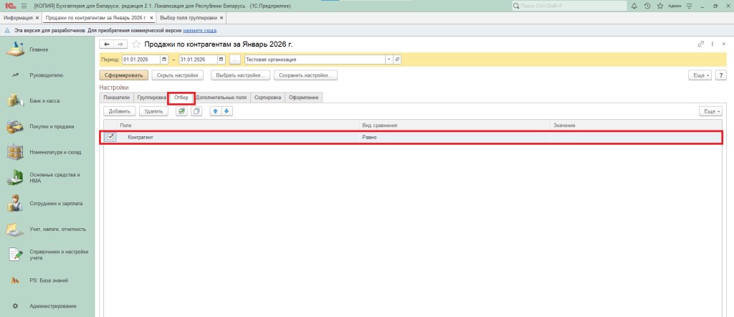Image resolution: width=734 pixels, height=317 pixels.
Task: Click the search field in the title bar
Action: click(x=566, y=6)
